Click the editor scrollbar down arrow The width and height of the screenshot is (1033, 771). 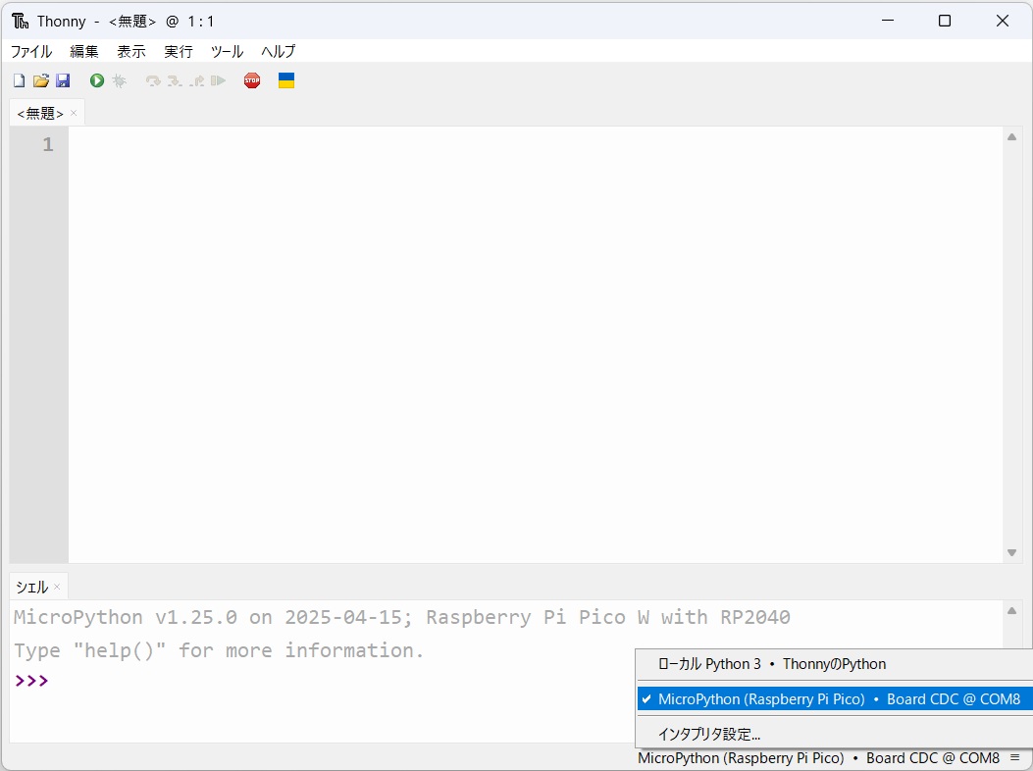tap(1011, 553)
